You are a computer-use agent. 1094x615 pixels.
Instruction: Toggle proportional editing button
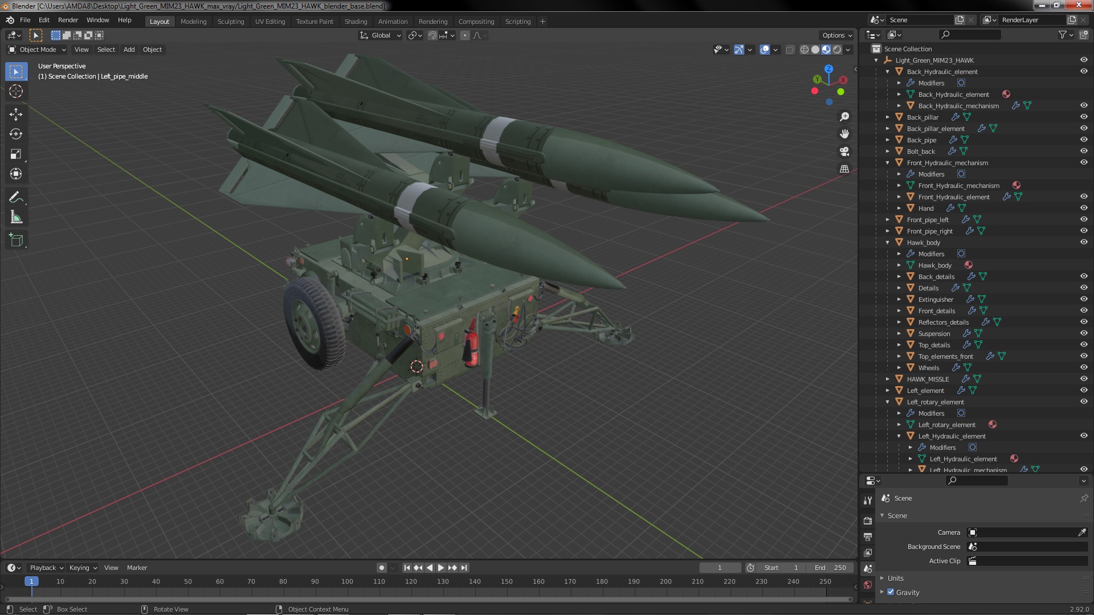[465, 35]
